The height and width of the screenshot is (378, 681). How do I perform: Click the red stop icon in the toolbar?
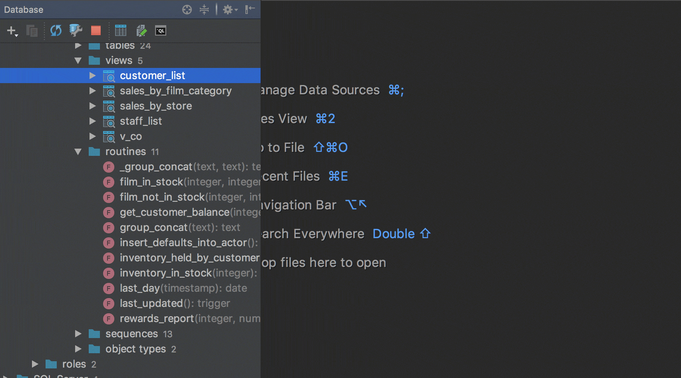(x=96, y=31)
